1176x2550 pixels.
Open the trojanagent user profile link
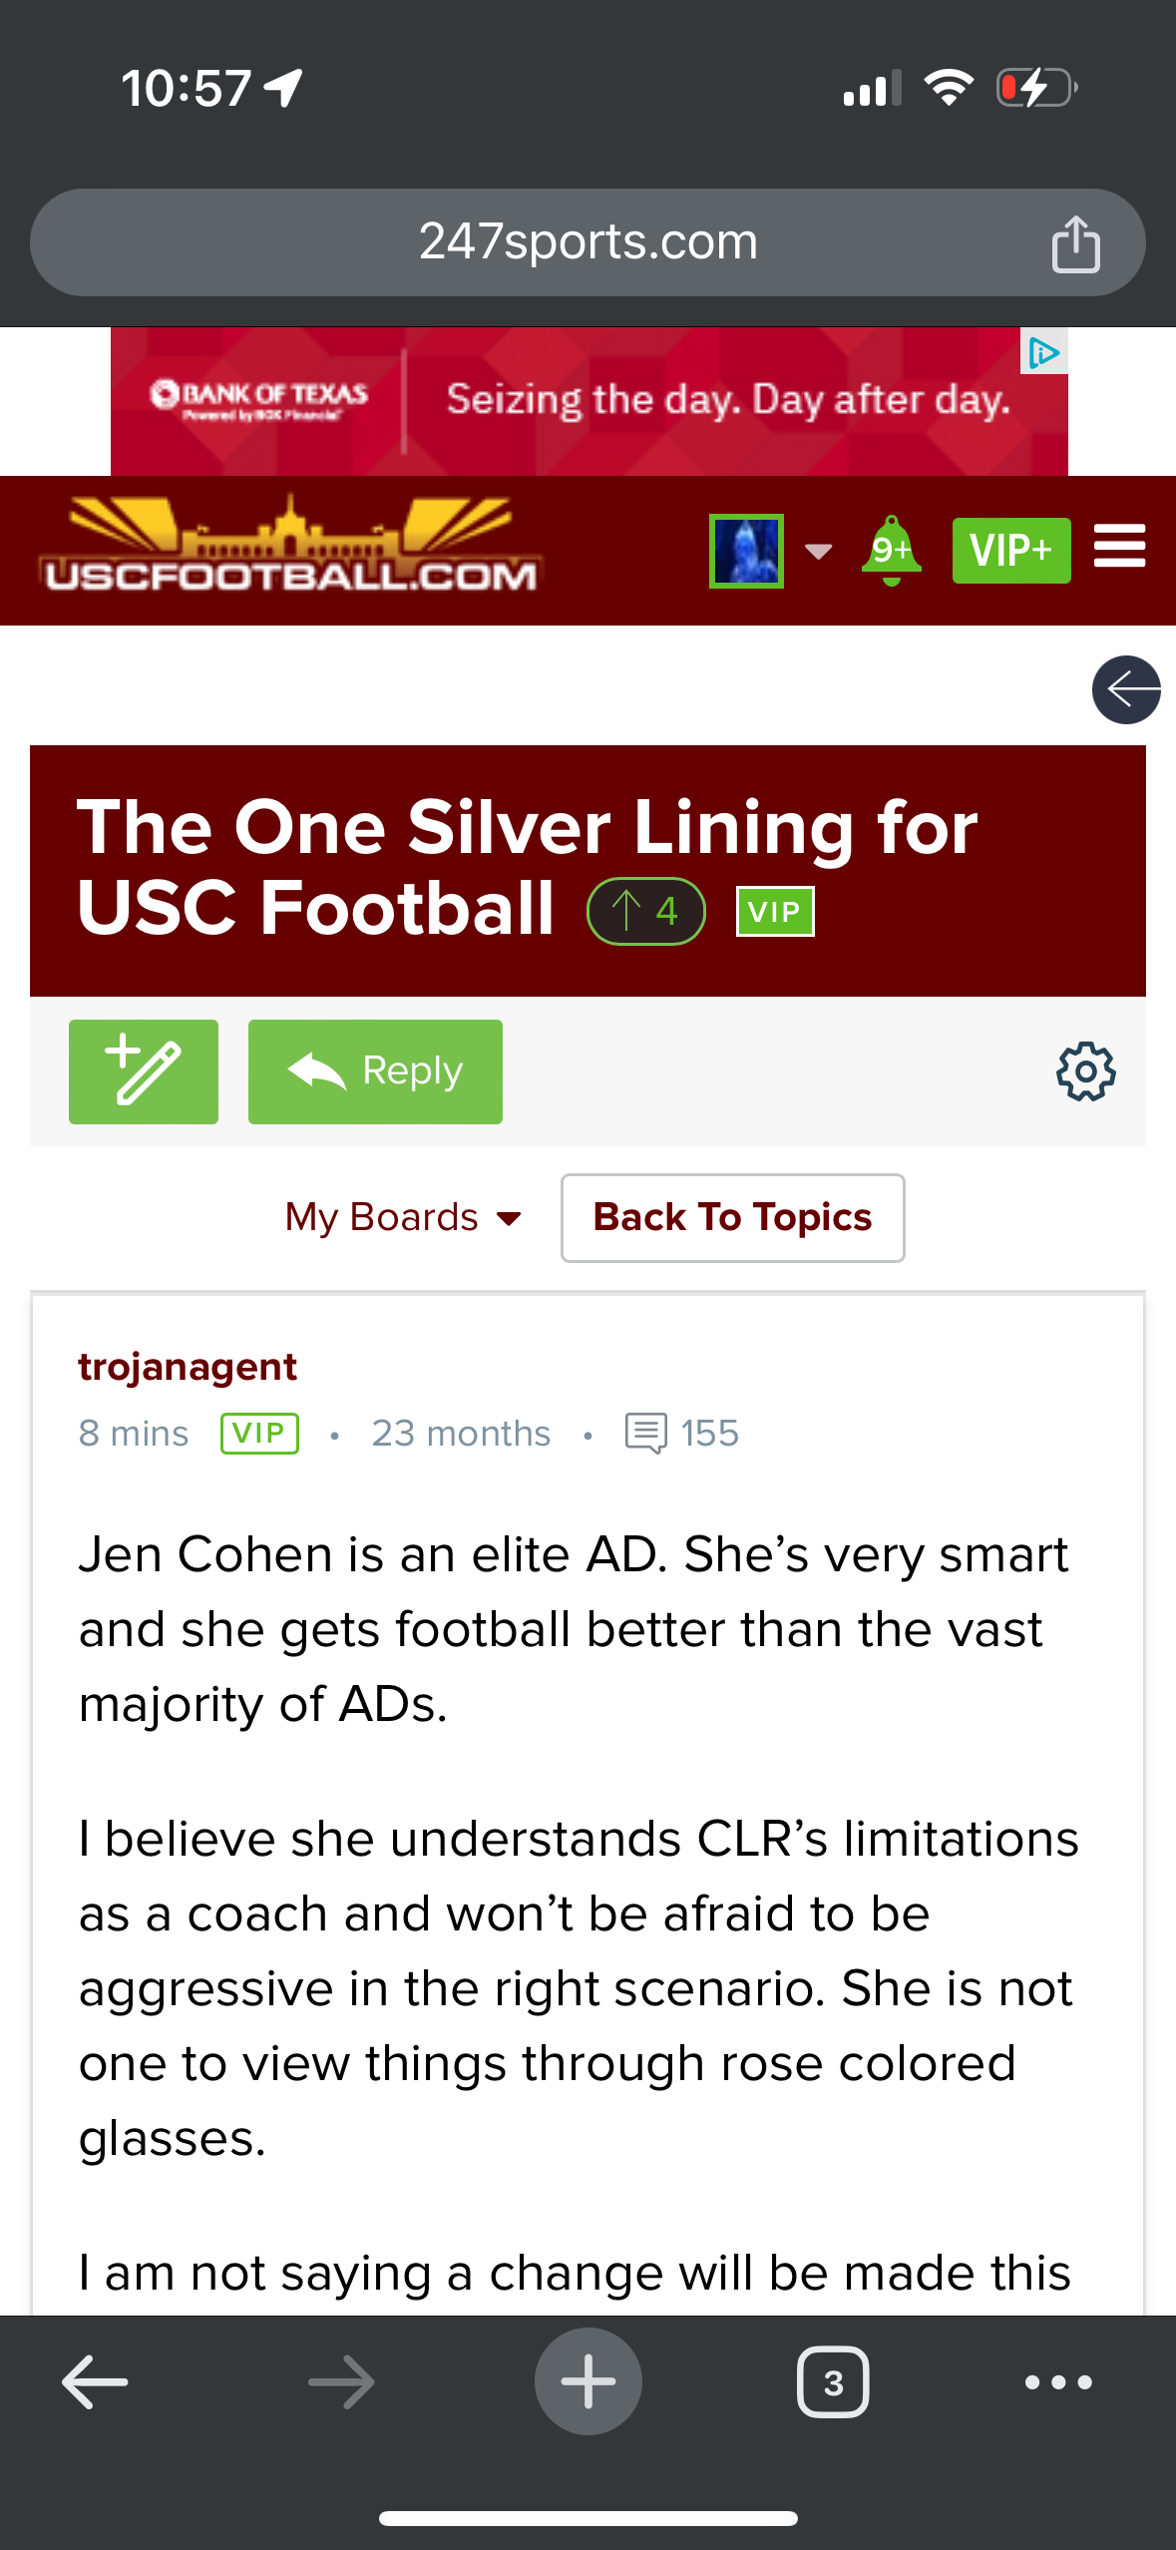188,1366
